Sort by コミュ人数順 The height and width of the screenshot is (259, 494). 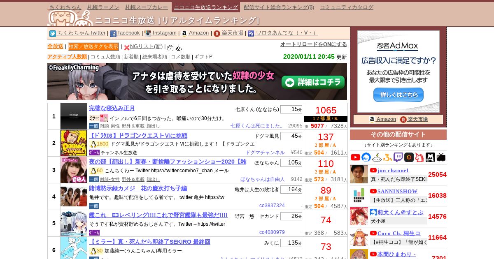click(105, 57)
